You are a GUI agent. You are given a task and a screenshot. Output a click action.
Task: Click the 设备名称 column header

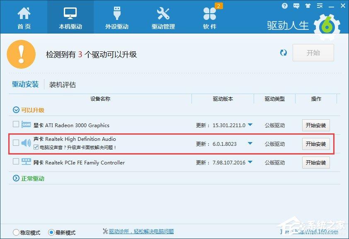pos(100,99)
